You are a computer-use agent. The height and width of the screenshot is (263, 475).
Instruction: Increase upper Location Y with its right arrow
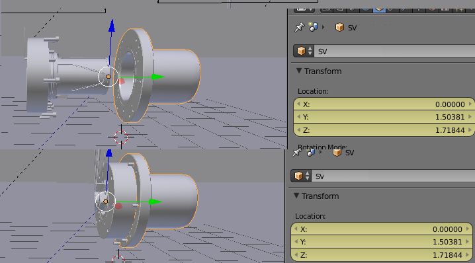coord(470,117)
